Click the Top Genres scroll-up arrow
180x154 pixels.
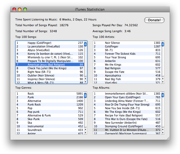point(85,130)
